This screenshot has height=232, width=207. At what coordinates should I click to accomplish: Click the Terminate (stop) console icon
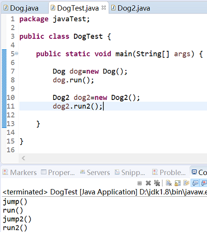pos(140,183)
